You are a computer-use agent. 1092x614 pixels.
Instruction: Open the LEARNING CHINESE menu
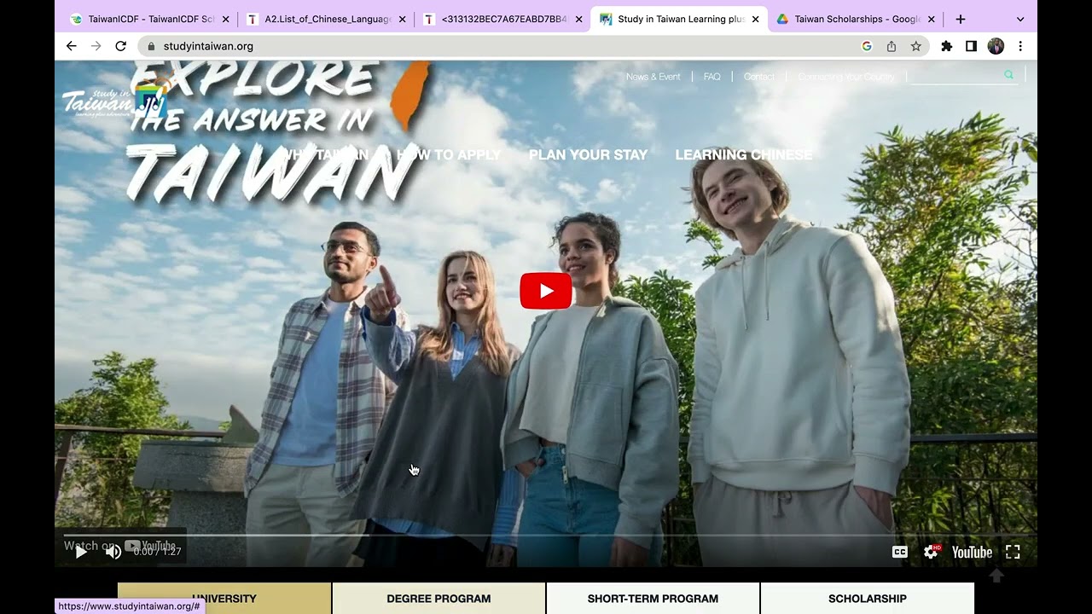click(x=744, y=155)
